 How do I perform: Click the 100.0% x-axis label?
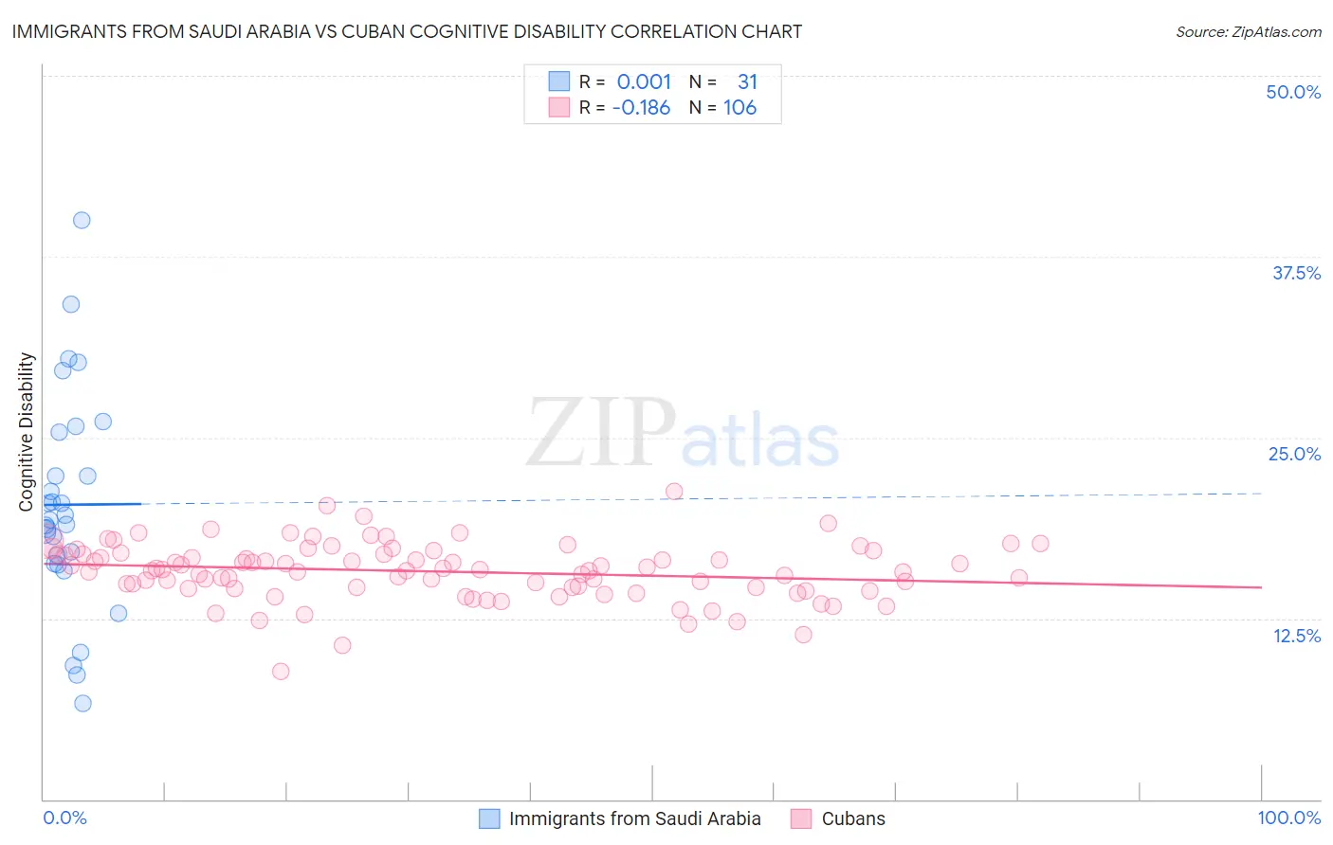pyautogui.click(x=1289, y=818)
